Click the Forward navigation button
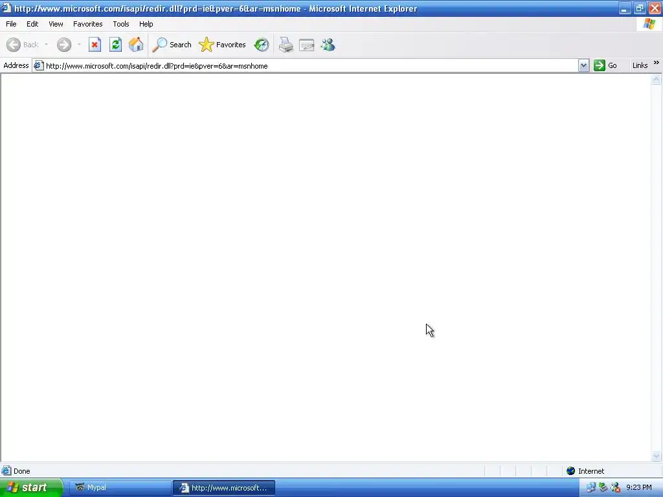 click(x=64, y=45)
